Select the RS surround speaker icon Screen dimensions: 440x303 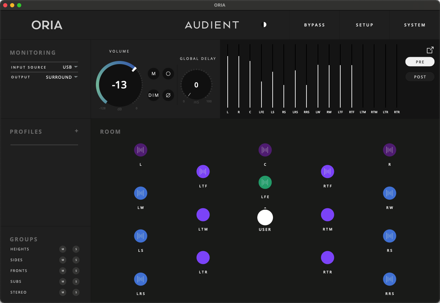389,236
